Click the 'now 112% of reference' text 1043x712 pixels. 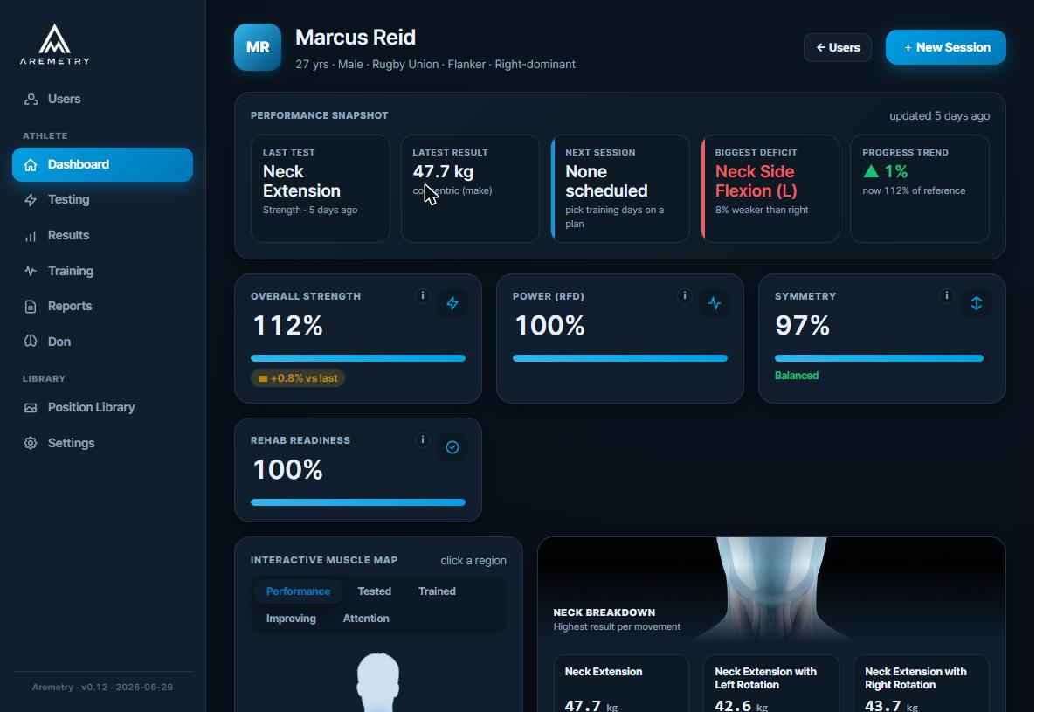point(914,191)
